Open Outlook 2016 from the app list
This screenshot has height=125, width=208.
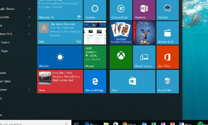pos(6,34)
